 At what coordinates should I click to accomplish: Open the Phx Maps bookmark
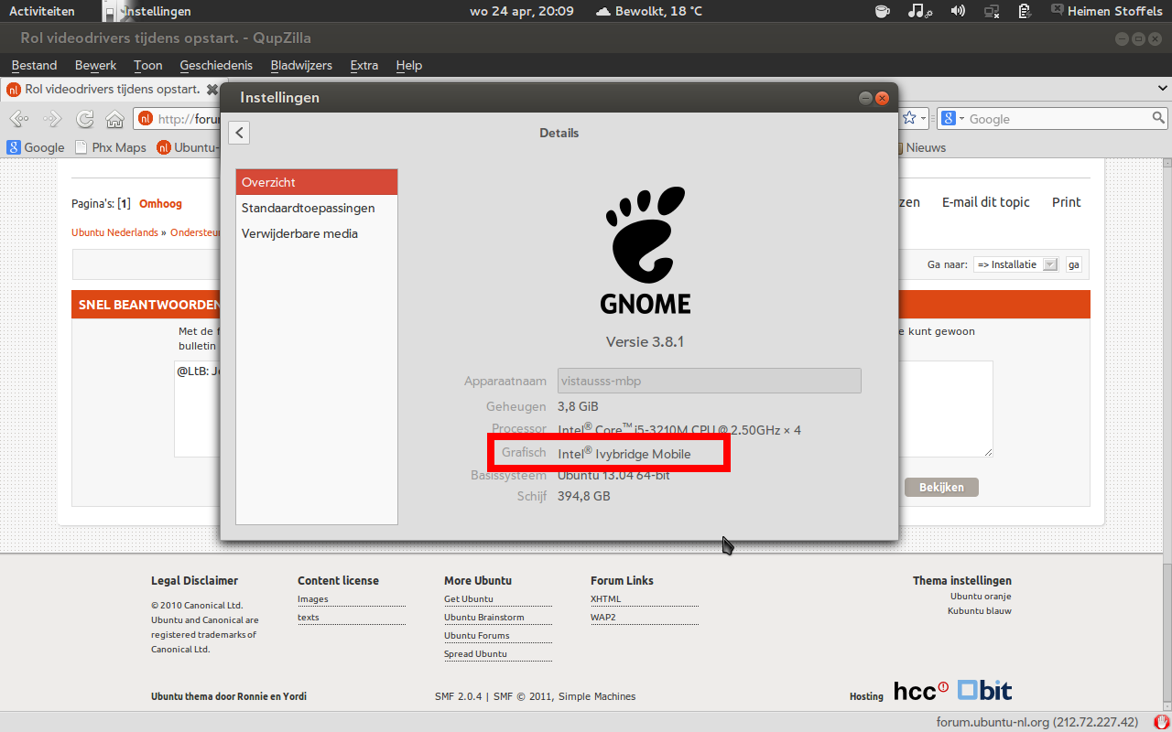[111, 147]
